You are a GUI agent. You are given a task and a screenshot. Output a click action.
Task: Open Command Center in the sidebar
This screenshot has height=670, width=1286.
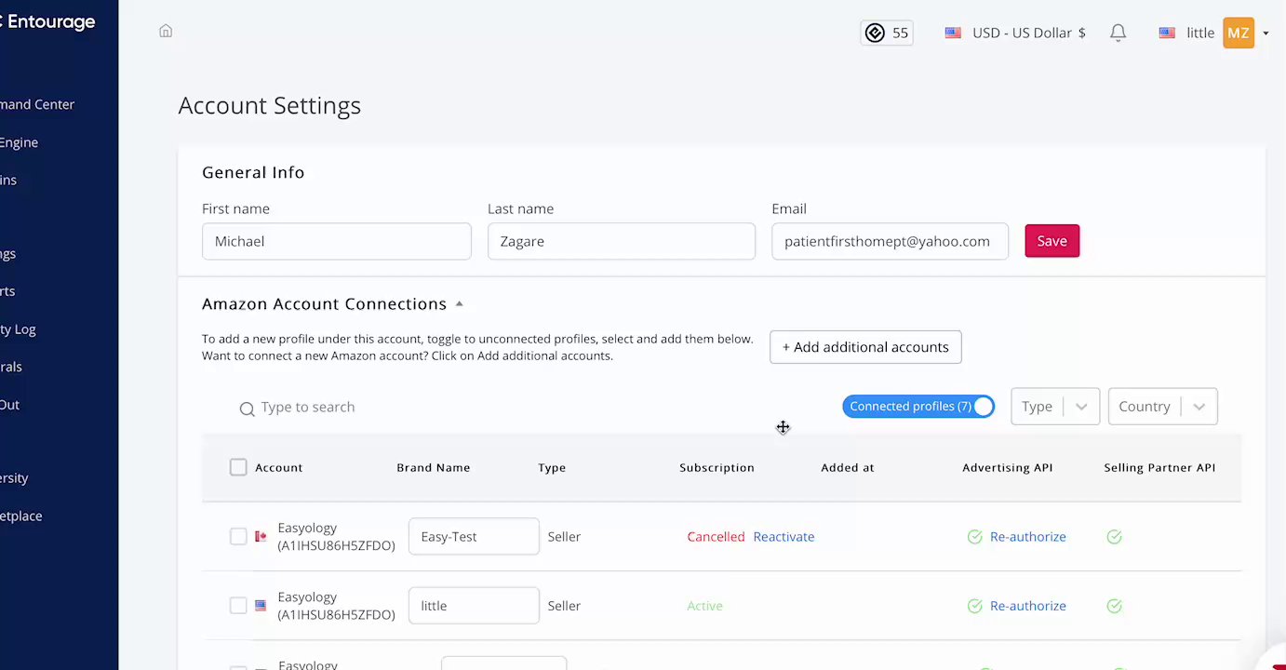[x=37, y=104]
